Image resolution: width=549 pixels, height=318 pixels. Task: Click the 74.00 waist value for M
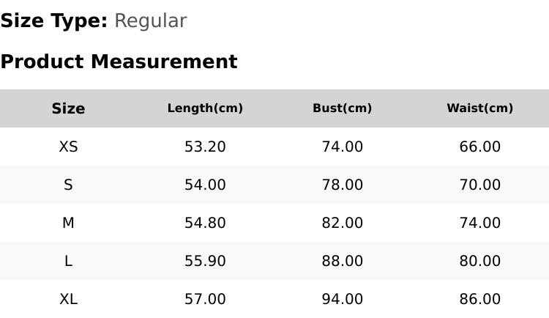[480, 223]
